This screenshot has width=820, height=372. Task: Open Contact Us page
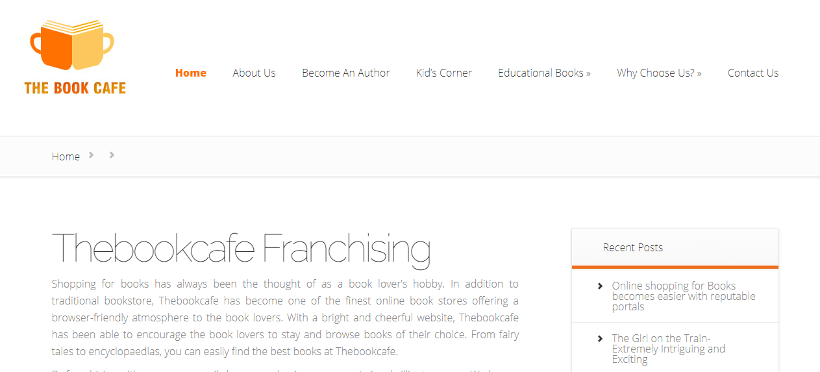pyautogui.click(x=753, y=73)
